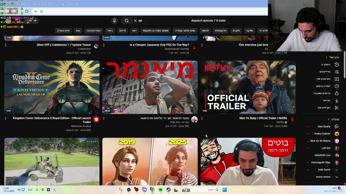Open the 'בוטים דרמה דרמה' video thumbnail
Screen dimensions: 346x194
248,162
